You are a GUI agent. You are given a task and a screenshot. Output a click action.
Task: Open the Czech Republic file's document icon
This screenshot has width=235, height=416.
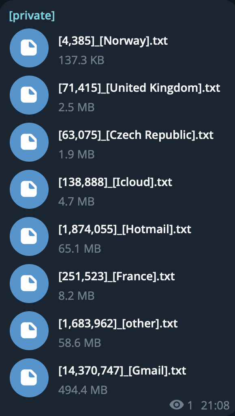pyautogui.click(x=29, y=142)
